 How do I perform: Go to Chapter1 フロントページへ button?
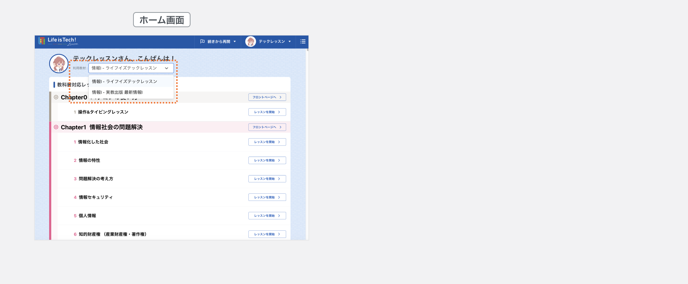tap(267, 127)
